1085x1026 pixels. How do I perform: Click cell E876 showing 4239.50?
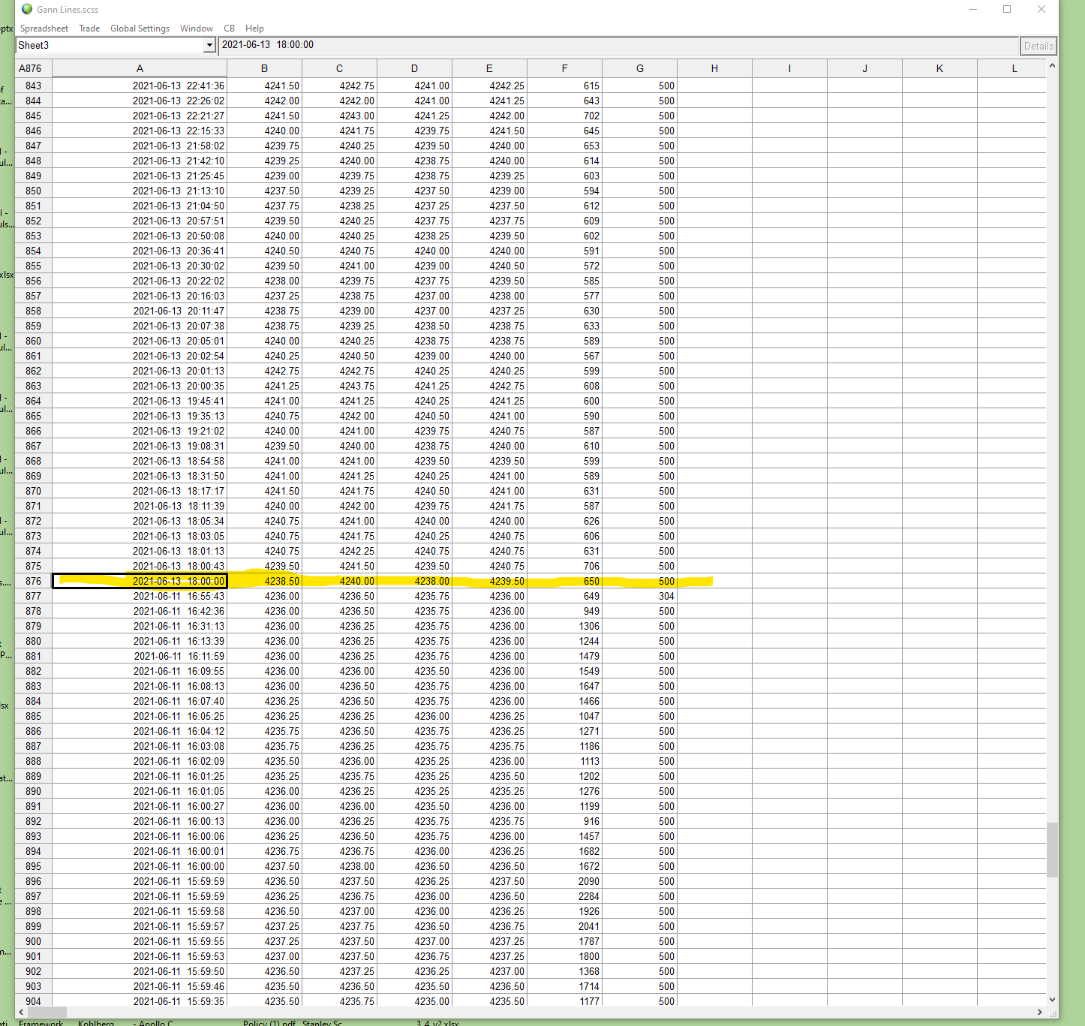(489, 581)
